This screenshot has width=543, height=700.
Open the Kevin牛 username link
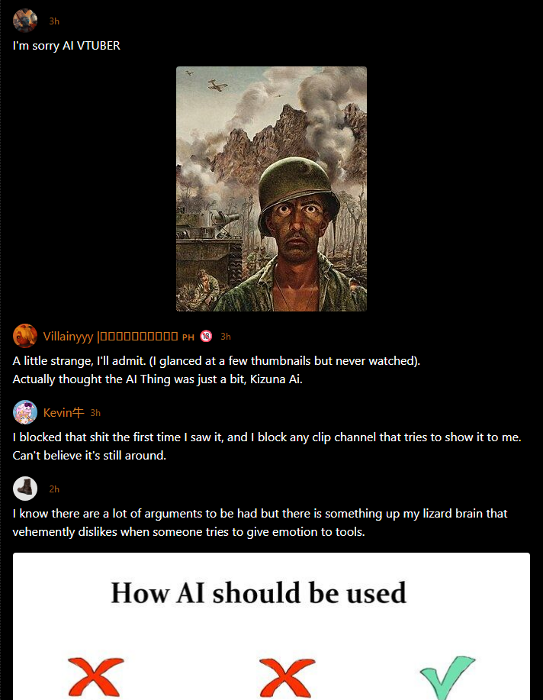tap(64, 412)
